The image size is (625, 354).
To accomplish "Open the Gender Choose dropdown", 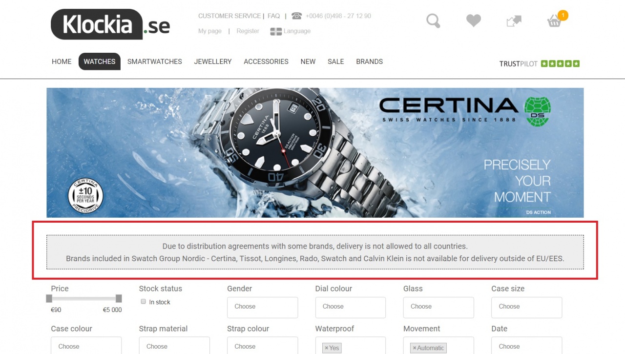I will pos(262,308).
